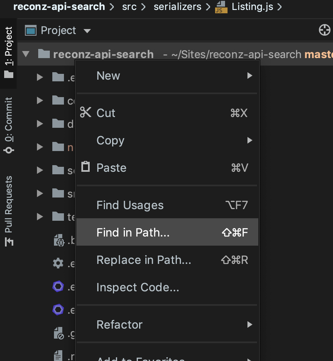Click the Cut scissors icon
The width and height of the screenshot is (333, 361).
coord(86,112)
